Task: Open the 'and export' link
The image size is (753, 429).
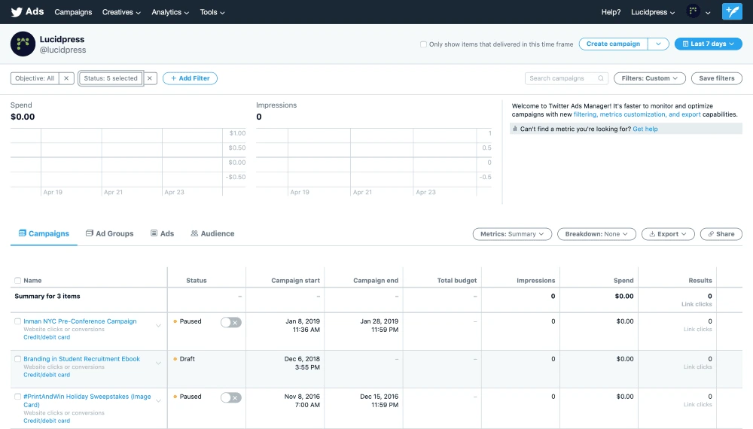Action: coord(684,114)
